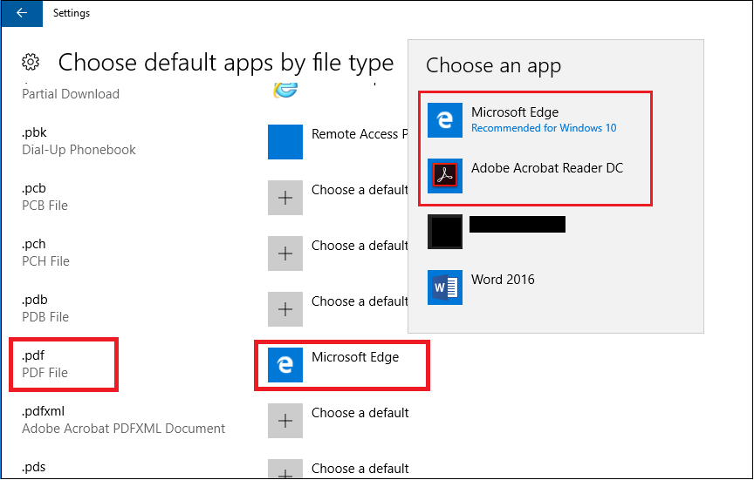Select the .pbk file type entry
This screenshot has width=754, height=480.
(x=34, y=132)
